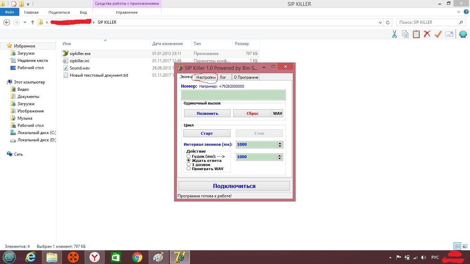Switch to the "Настройки" tab
Screen dimensions: 470x264
(x=206, y=77)
